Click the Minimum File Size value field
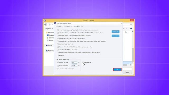Viewport: 169px width, 95px height. [x=74, y=62]
